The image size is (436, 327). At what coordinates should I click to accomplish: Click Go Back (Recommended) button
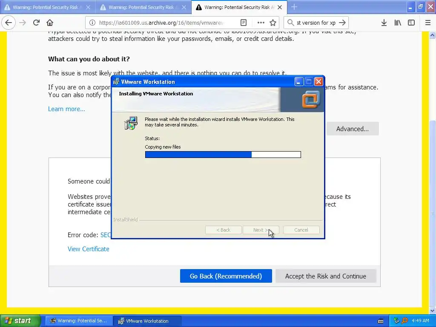coord(226,276)
